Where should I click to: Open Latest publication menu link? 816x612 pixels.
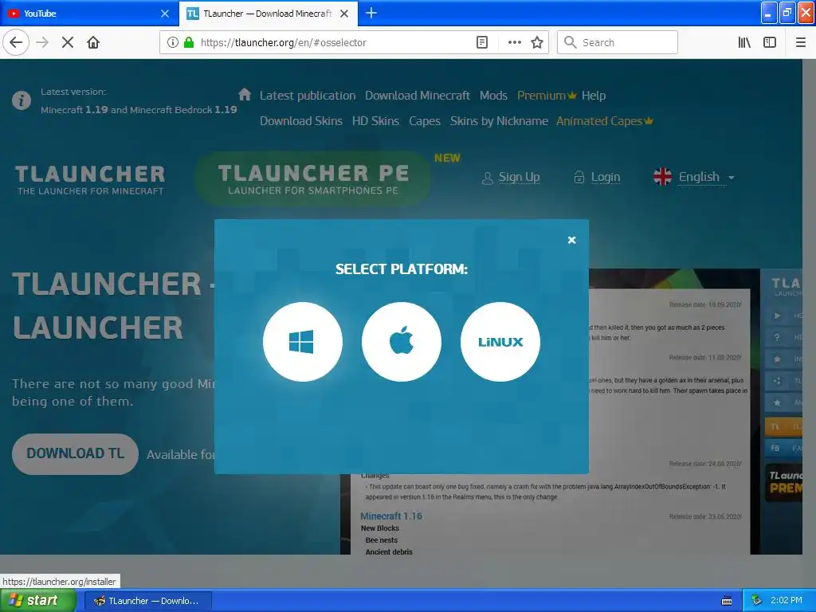pyautogui.click(x=308, y=96)
